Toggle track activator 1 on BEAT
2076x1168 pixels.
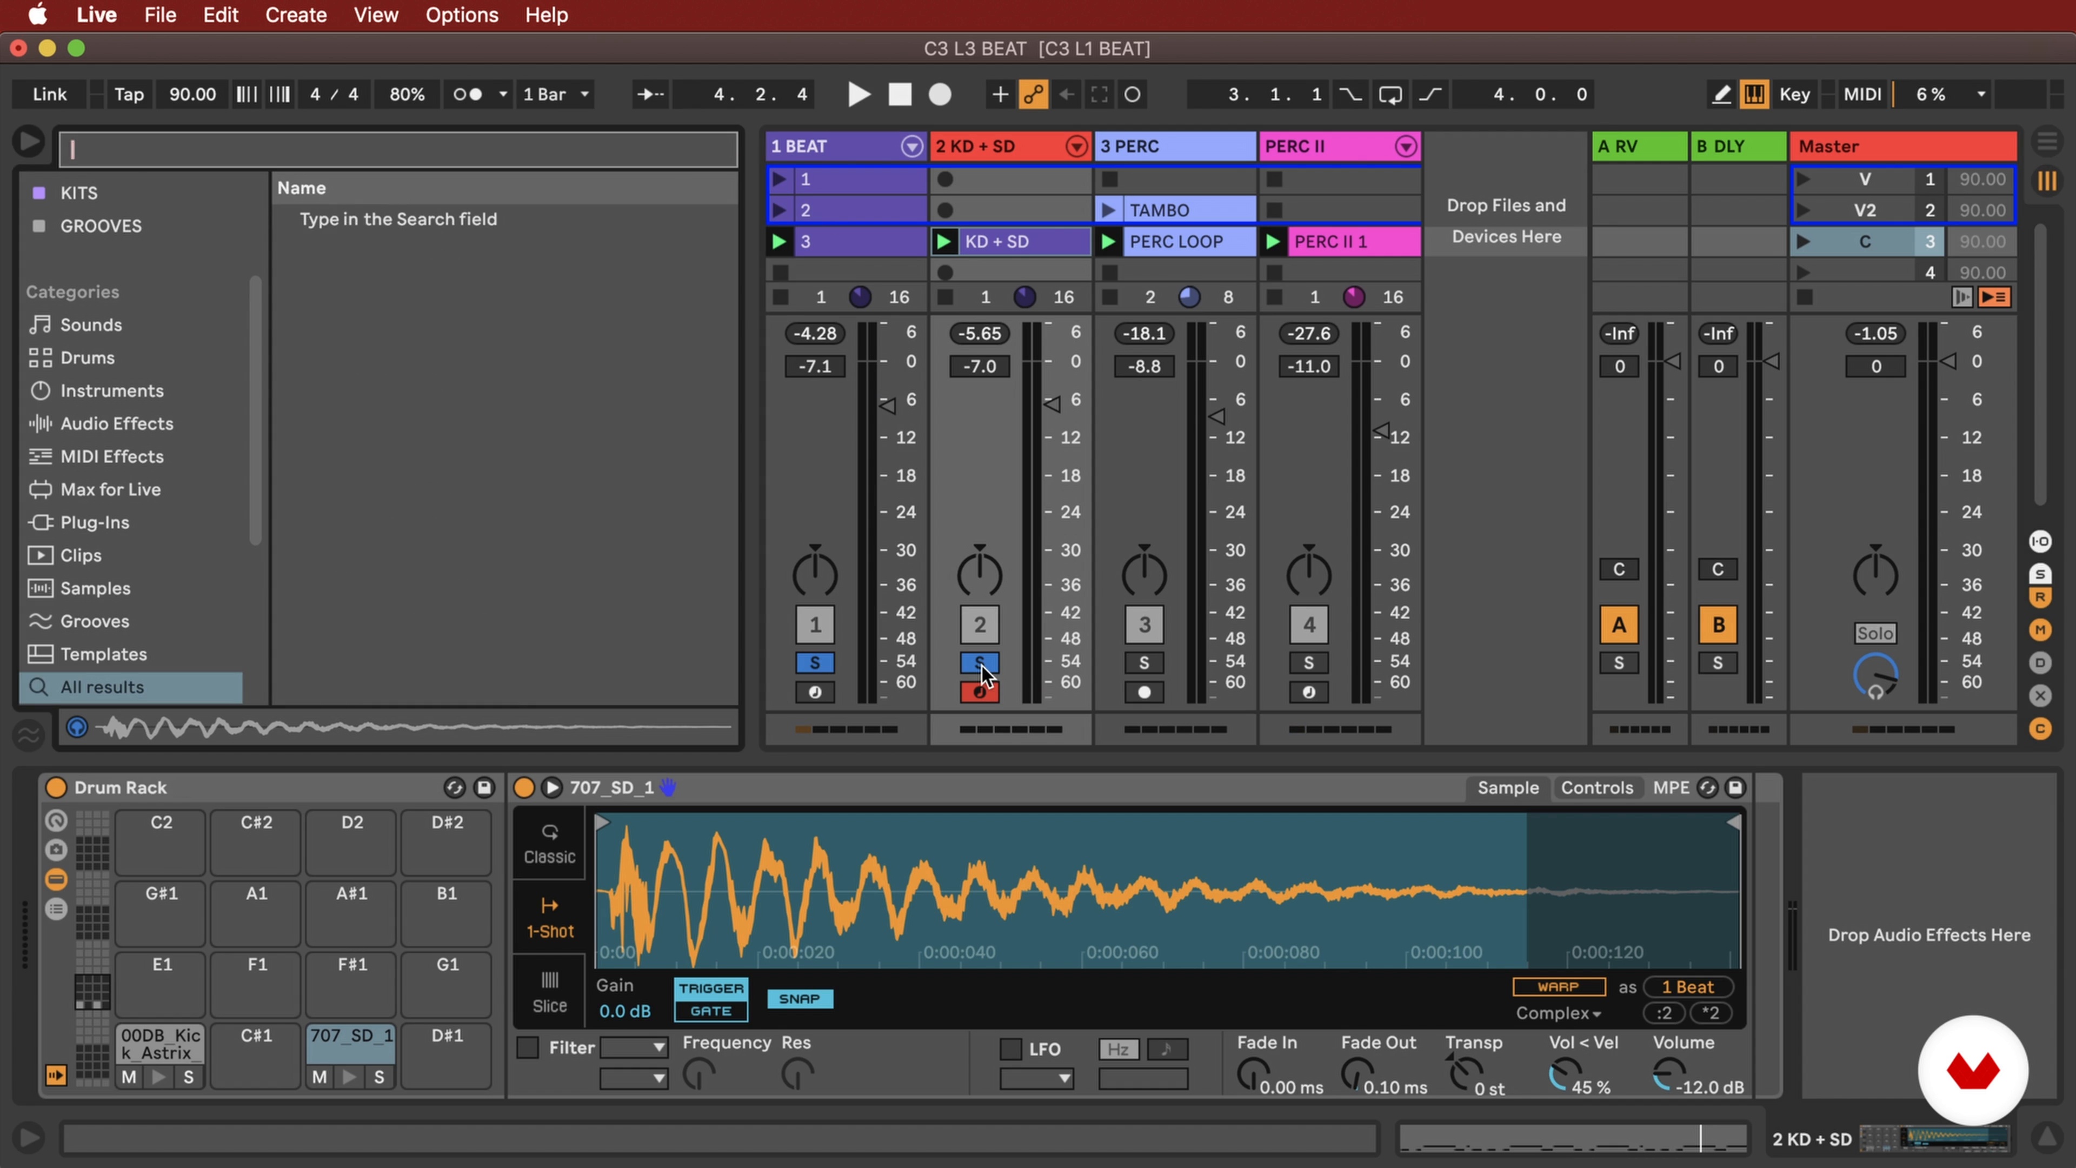coord(815,625)
